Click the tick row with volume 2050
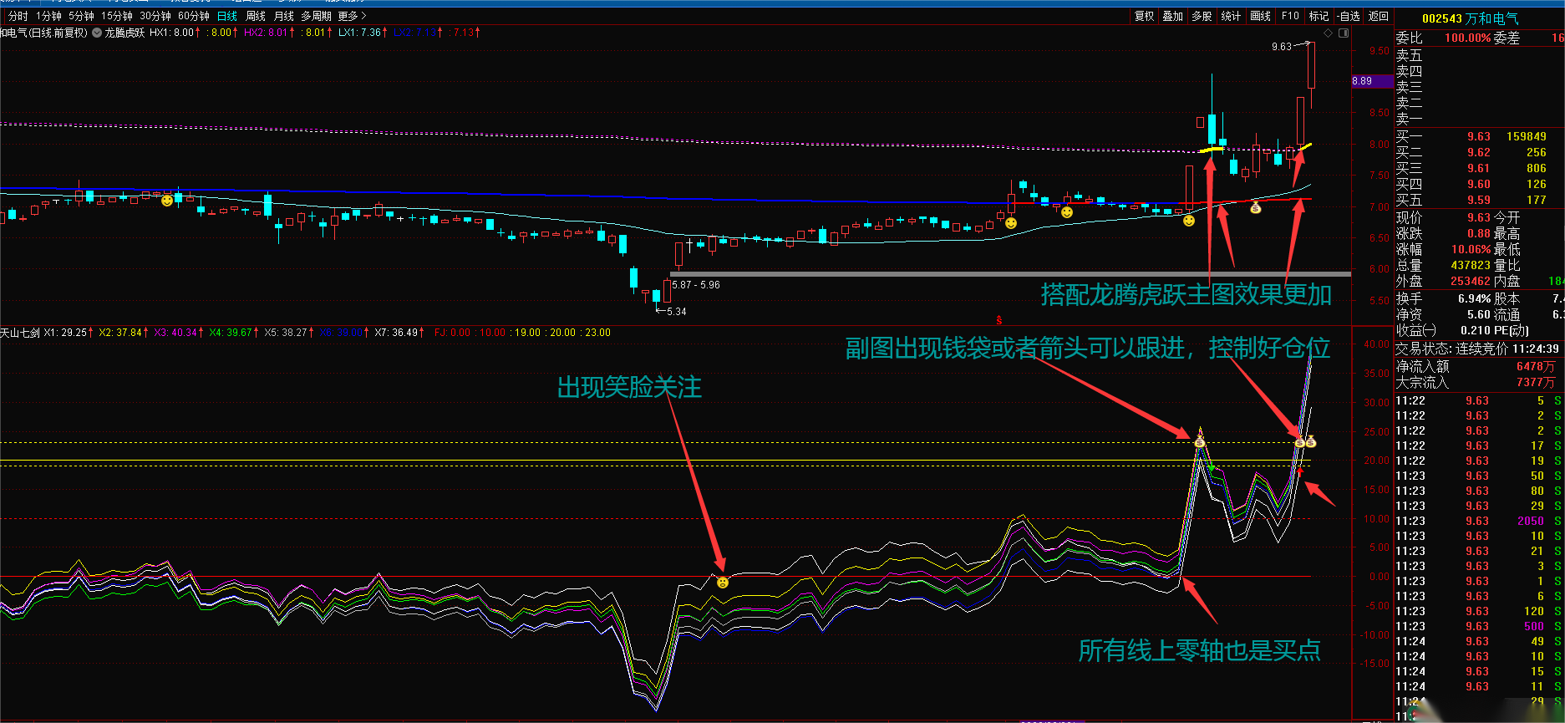The height and width of the screenshot is (723, 1565). [x=1479, y=521]
